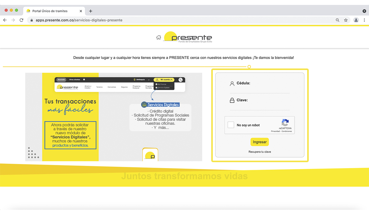Screen dimensions: 369x215
Task: Click the Presente logo in header
Action: point(188,37)
